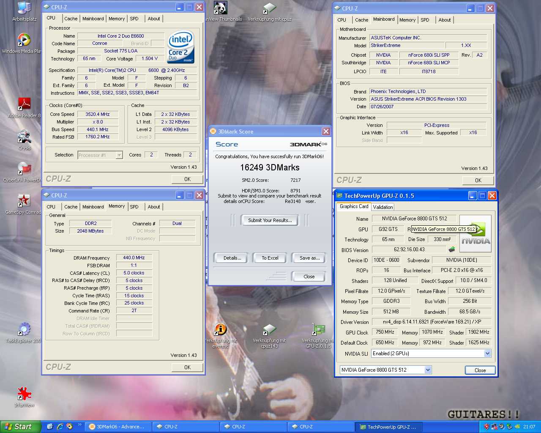Switch to TechPowerUp GPU-Z taskbar button
Image resolution: width=541 pixels, height=433 pixels.
coord(389,427)
